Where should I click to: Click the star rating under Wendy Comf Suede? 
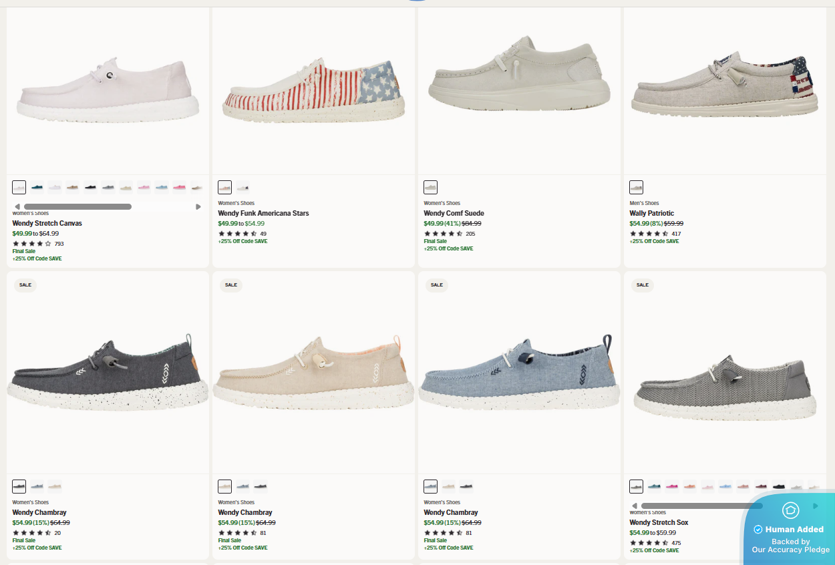coord(444,233)
